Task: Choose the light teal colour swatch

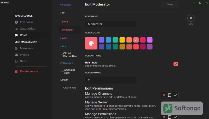Action: [115, 40]
